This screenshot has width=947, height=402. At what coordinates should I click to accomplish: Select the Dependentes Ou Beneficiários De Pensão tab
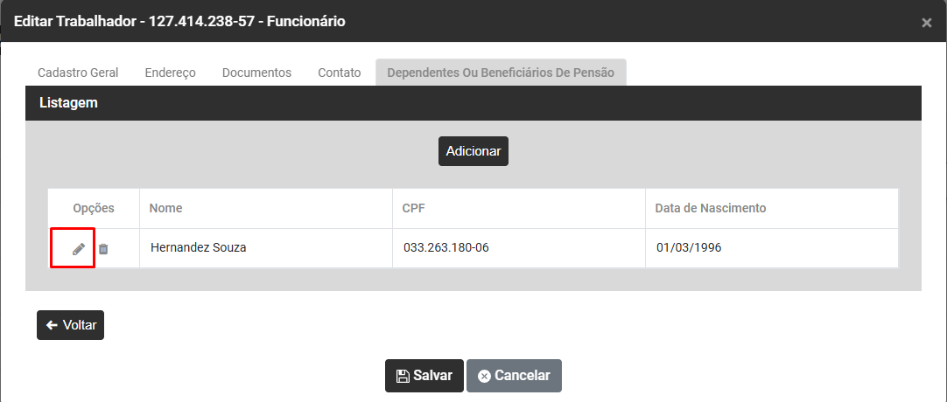coord(501,73)
